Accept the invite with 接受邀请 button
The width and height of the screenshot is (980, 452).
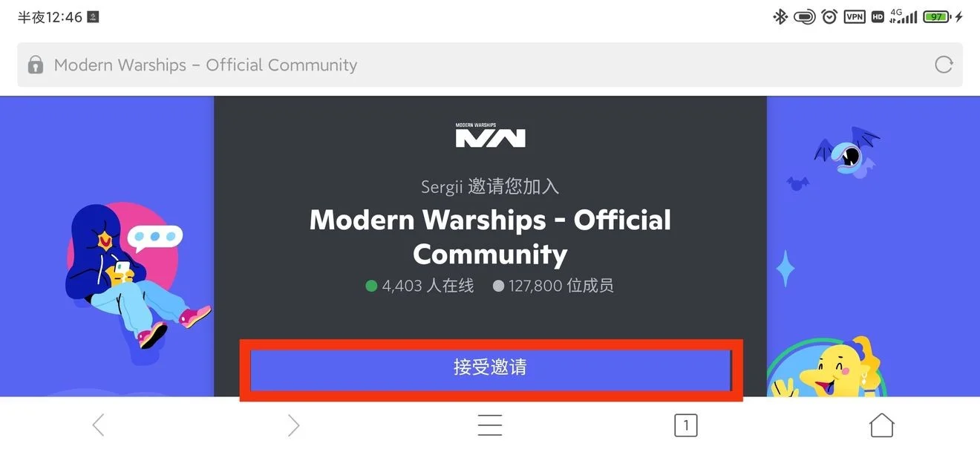491,369
